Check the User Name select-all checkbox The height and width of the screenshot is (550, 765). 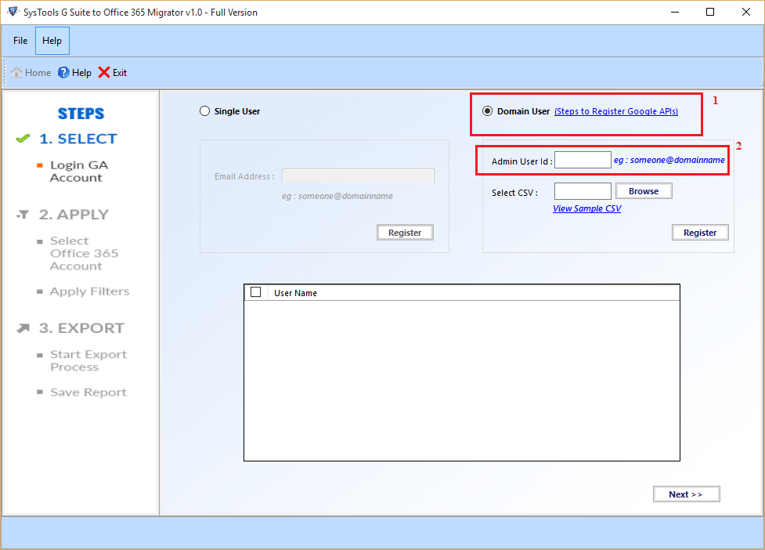[x=255, y=292]
